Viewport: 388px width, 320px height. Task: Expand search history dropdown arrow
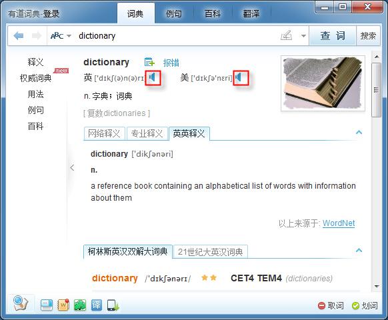[x=303, y=35]
